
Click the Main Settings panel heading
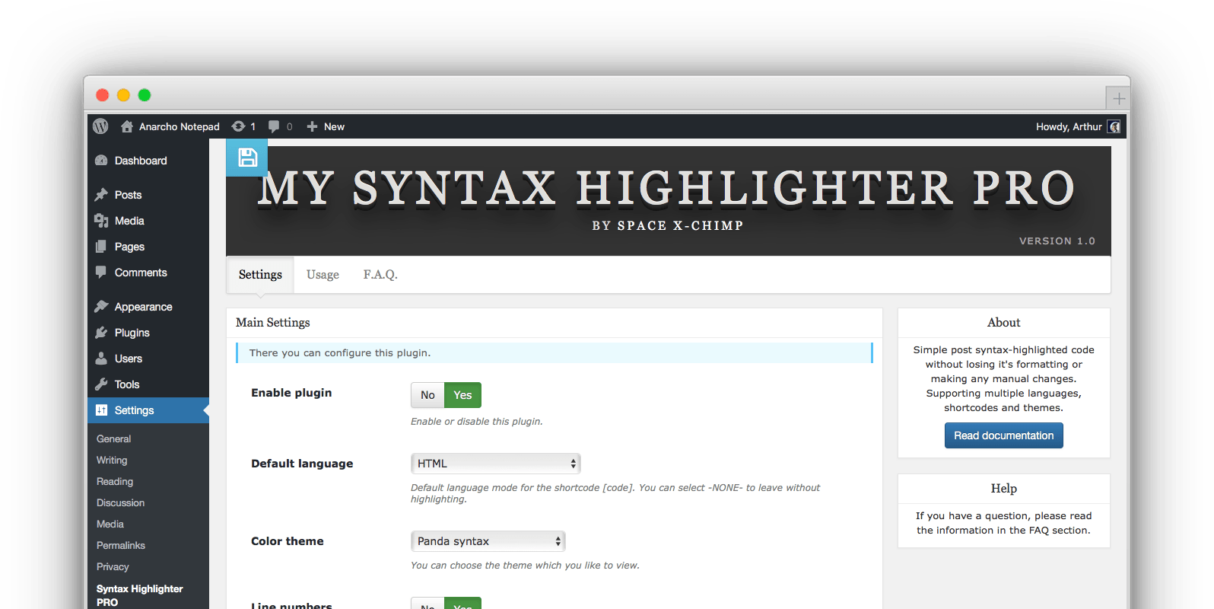[x=273, y=323]
